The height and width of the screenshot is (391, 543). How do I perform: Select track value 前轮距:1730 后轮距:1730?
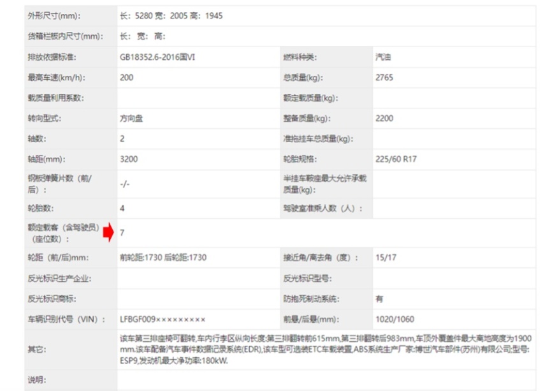coord(163,258)
